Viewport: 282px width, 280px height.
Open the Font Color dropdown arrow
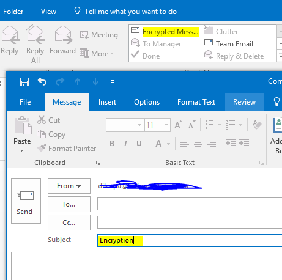[x=168, y=144]
